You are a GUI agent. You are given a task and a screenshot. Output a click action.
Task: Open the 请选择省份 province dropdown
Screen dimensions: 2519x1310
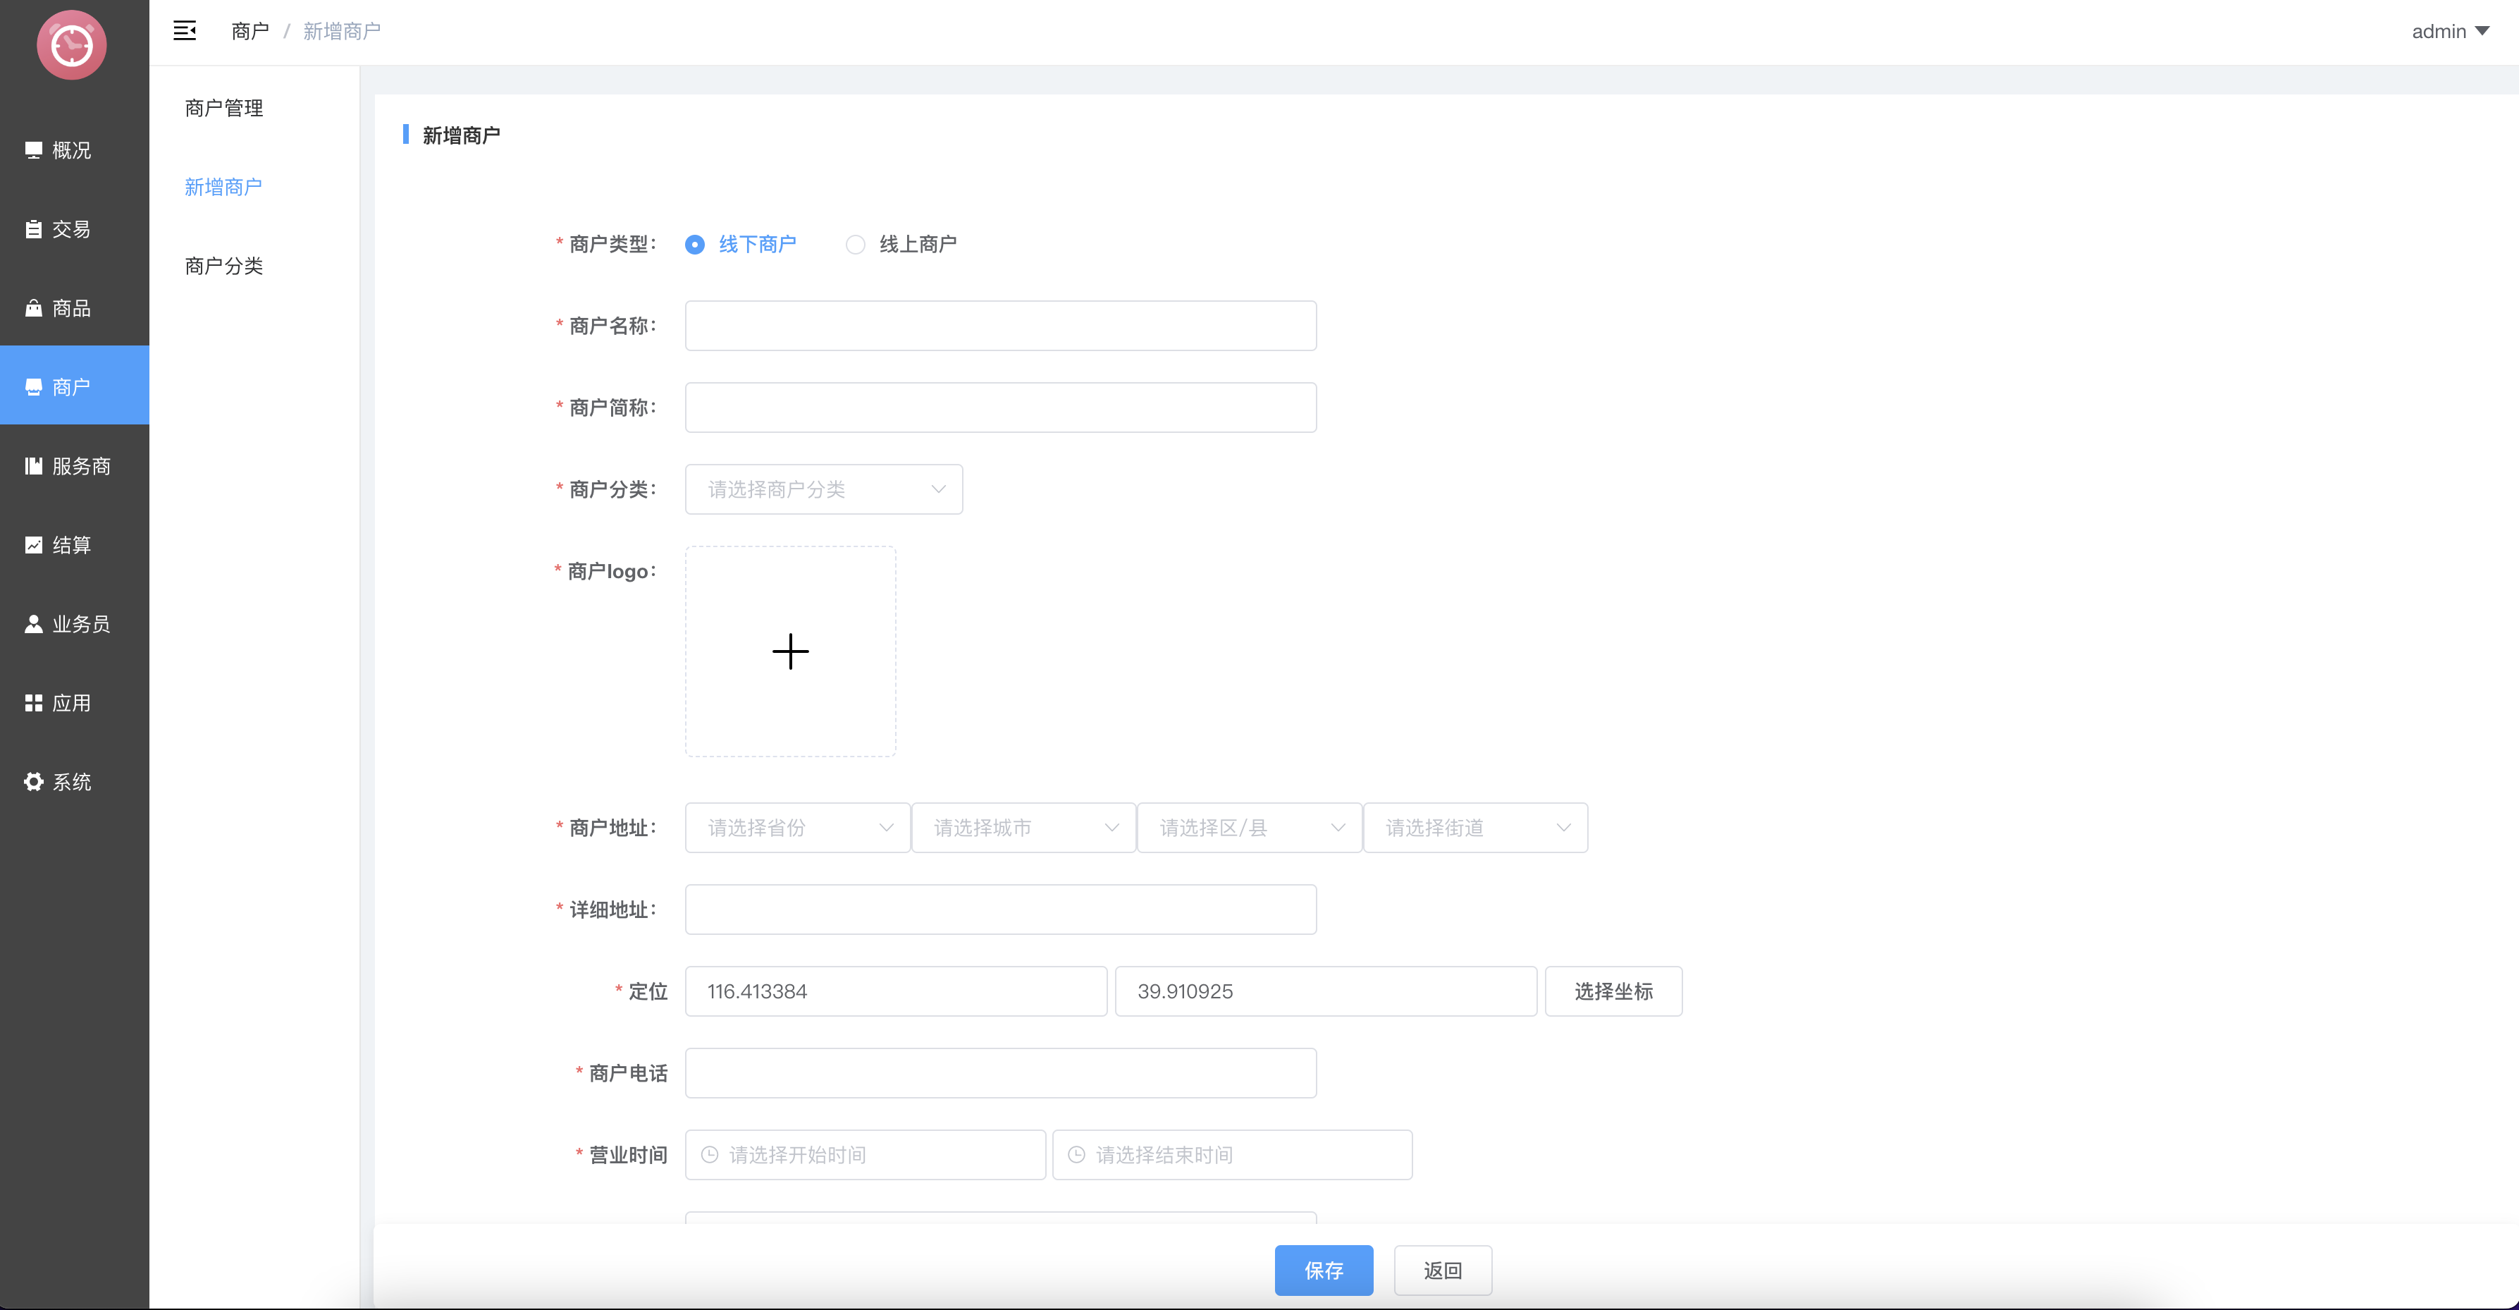pos(797,828)
